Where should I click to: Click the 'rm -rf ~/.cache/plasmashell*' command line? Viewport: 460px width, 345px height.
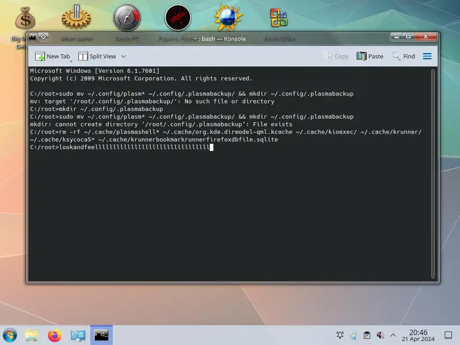point(226,136)
